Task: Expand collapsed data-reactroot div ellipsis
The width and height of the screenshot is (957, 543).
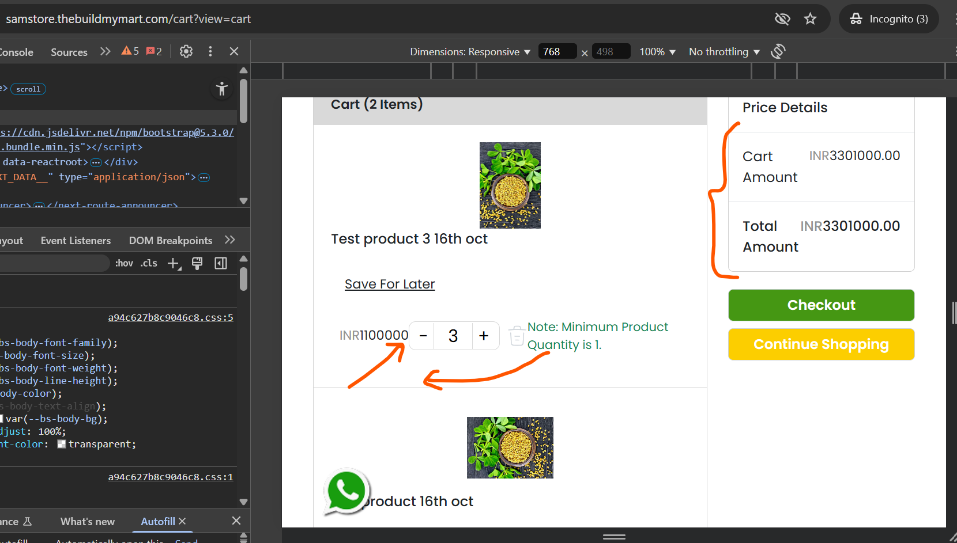Action: pyautogui.click(x=96, y=162)
